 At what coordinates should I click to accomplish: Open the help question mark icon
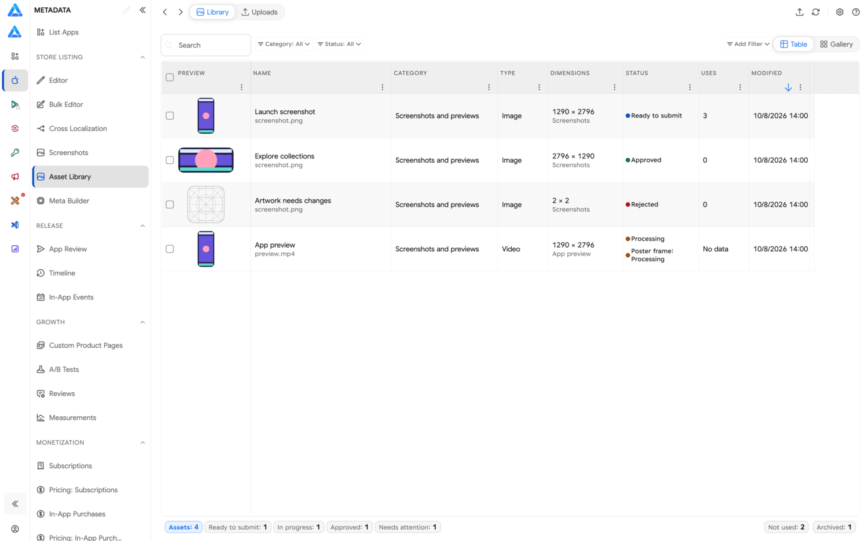(855, 12)
